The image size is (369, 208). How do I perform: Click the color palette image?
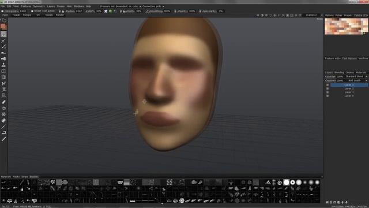tap(346, 27)
